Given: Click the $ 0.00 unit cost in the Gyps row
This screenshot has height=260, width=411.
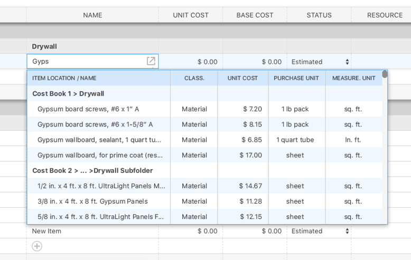Looking at the screenshot, I should click(x=207, y=62).
